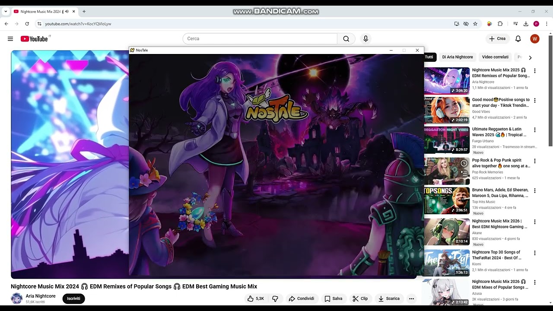Image resolution: width=553 pixels, height=311 pixels.
Task: Click the NosTale window title bar icon
Action: (x=132, y=50)
